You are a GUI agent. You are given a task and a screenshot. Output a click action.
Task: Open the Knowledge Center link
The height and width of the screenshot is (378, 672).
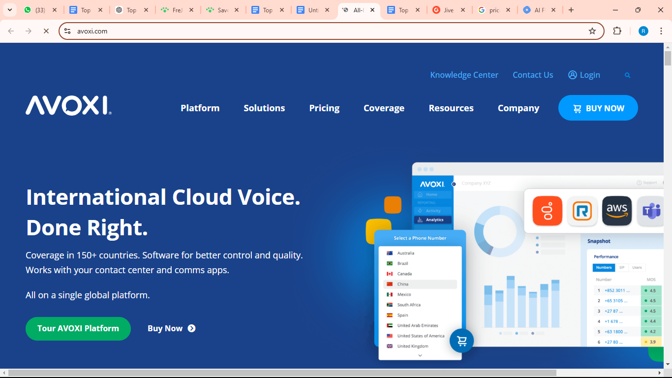(x=464, y=75)
